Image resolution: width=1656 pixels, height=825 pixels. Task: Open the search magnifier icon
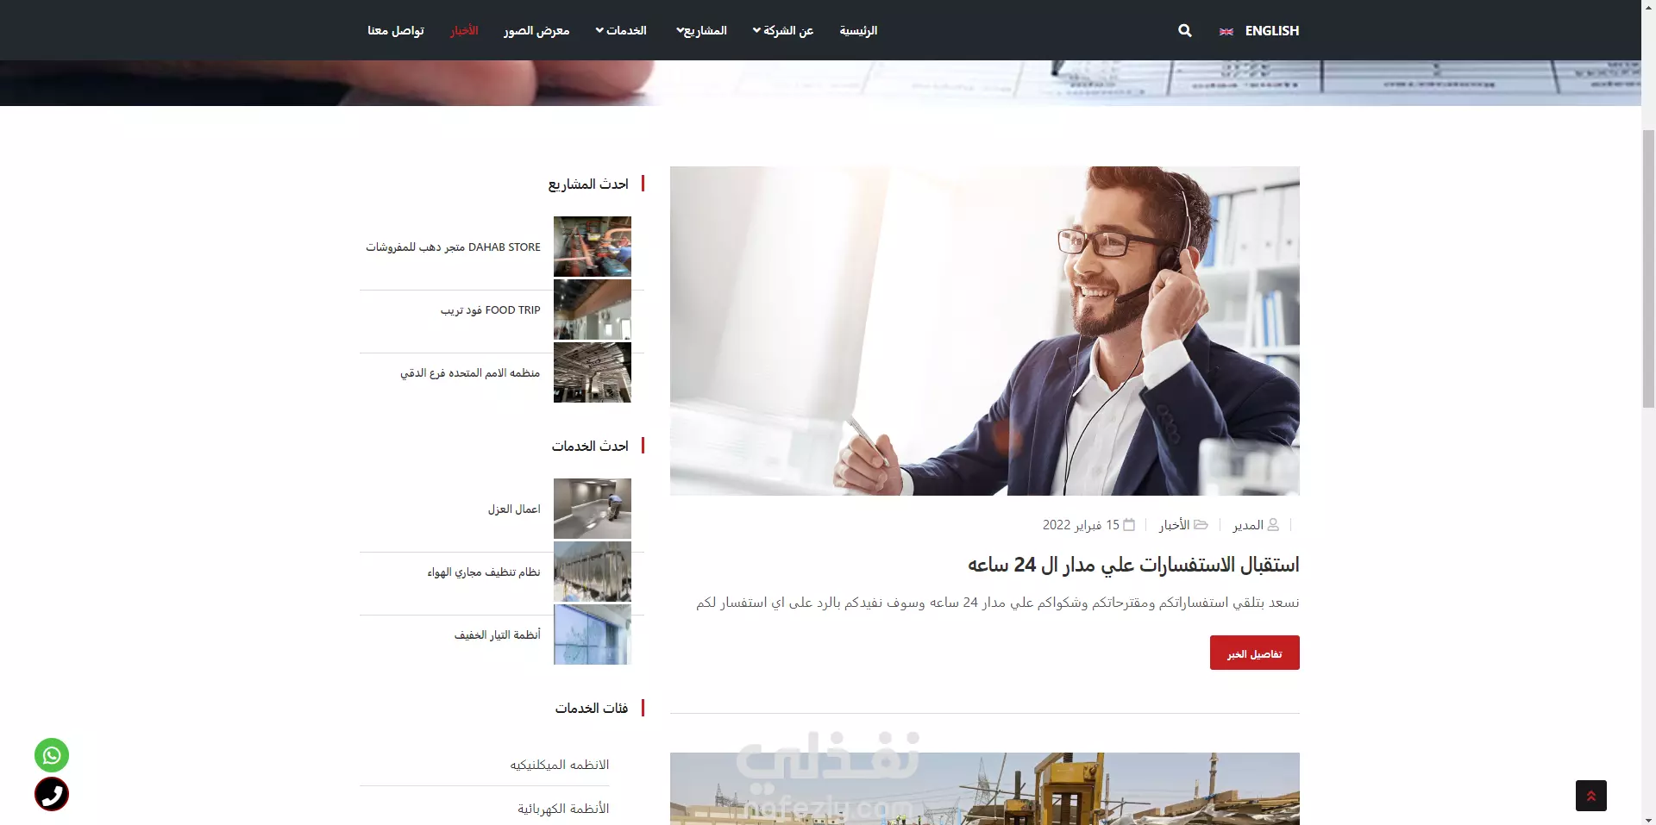tap(1185, 30)
